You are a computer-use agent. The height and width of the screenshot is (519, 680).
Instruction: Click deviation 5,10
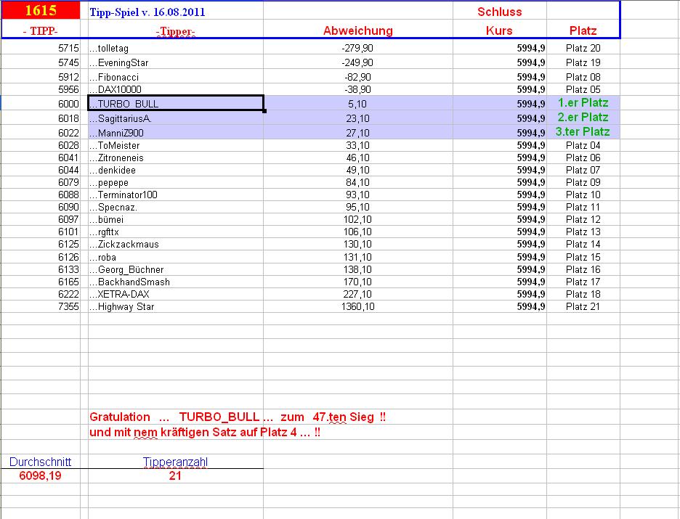(357, 104)
